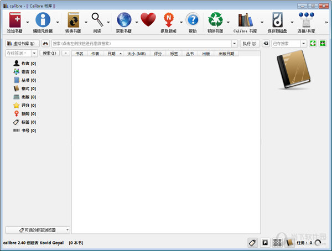Select 丛书 [0] in tag browser

(x=25, y=80)
